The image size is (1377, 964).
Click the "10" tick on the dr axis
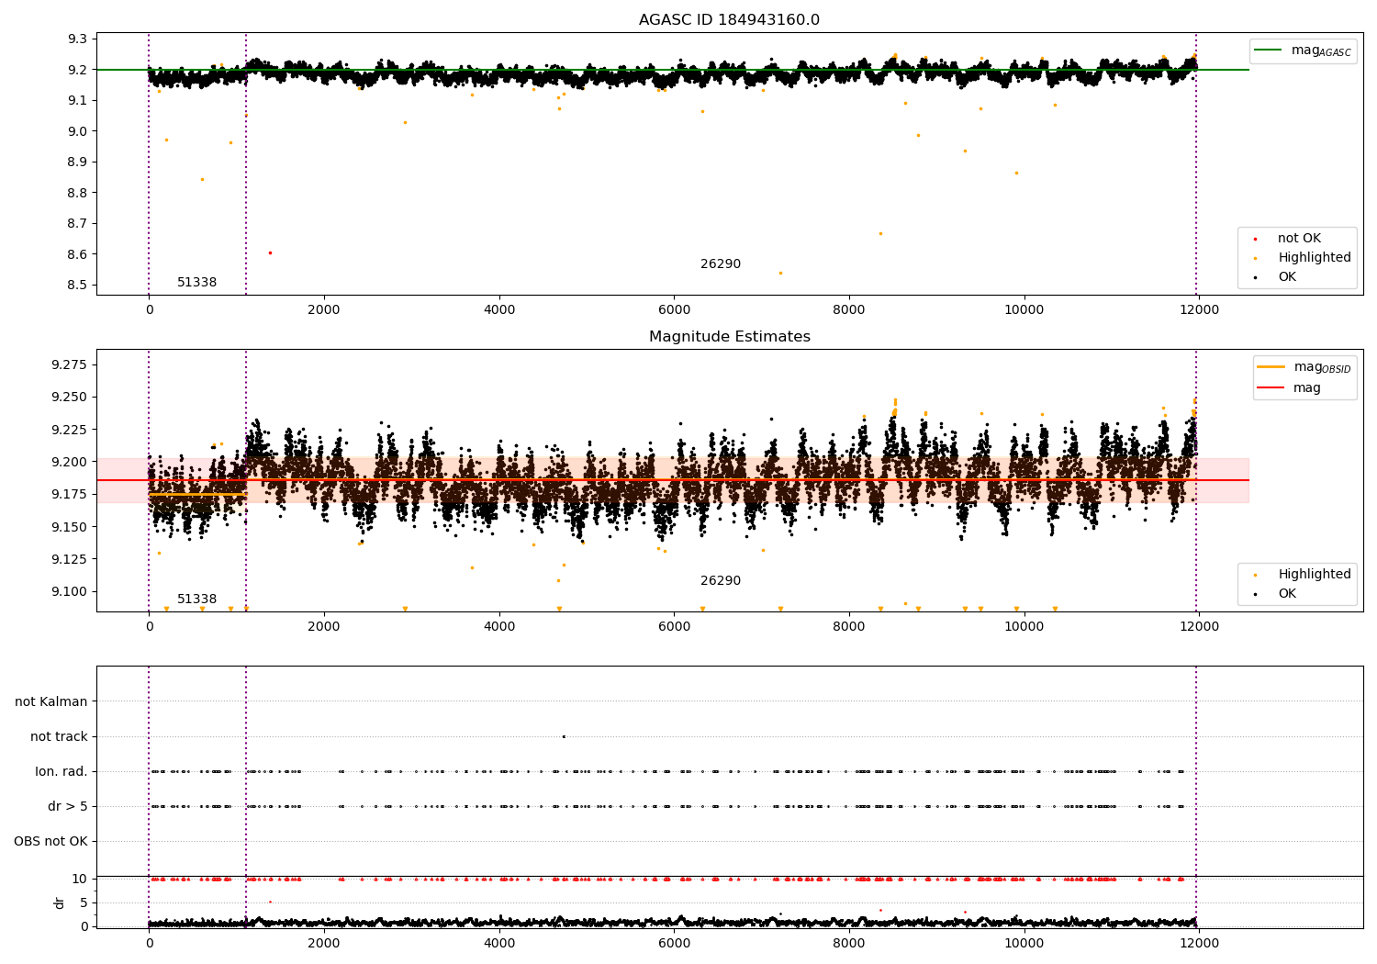point(80,879)
